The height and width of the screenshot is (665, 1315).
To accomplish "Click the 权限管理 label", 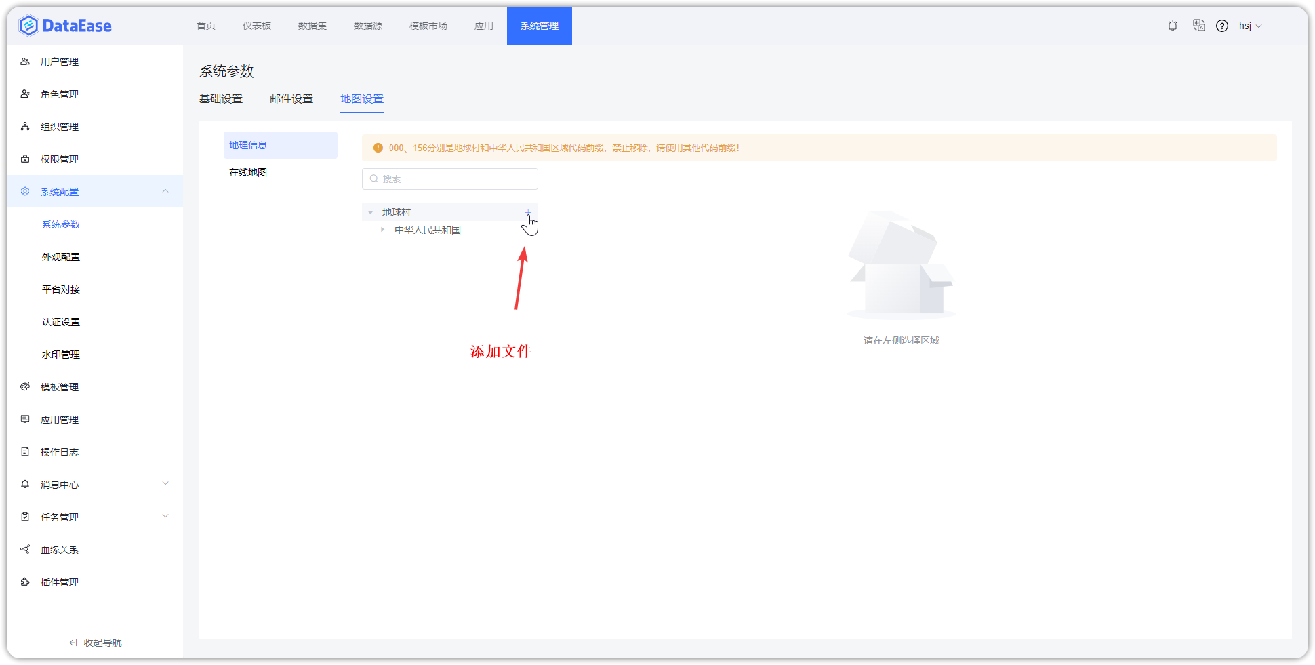I will (60, 159).
